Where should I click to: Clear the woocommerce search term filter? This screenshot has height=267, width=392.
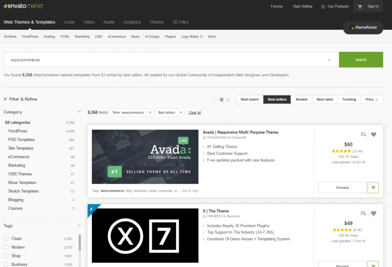150,112
